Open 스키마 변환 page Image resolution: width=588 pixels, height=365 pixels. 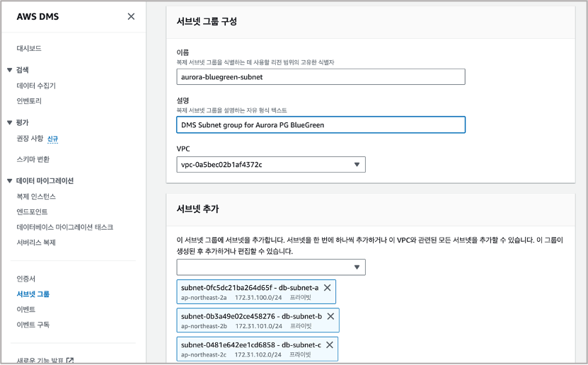pyautogui.click(x=33, y=159)
